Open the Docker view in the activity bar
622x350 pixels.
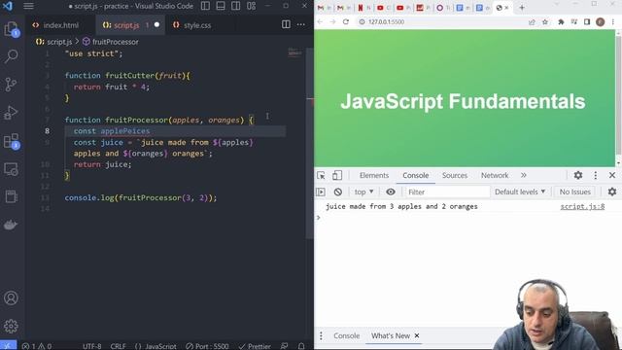[x=11, y=225]
